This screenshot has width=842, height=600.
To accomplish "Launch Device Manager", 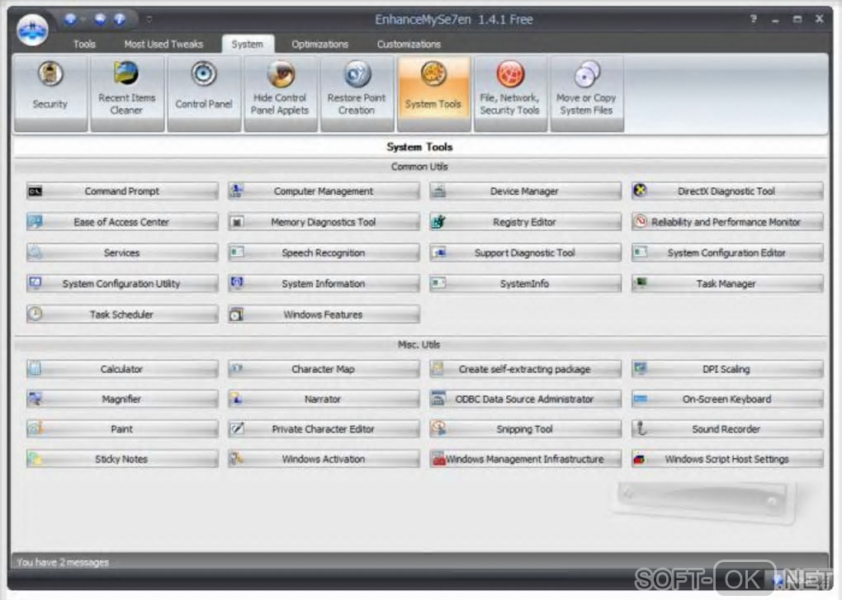I will coord(525,191).
